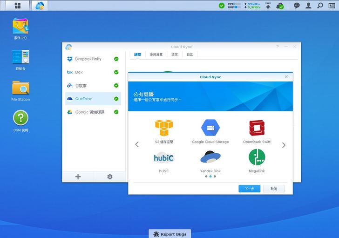Choose Google Cloud Storage as provider
The image size is (339, 238).
point(210,128)
